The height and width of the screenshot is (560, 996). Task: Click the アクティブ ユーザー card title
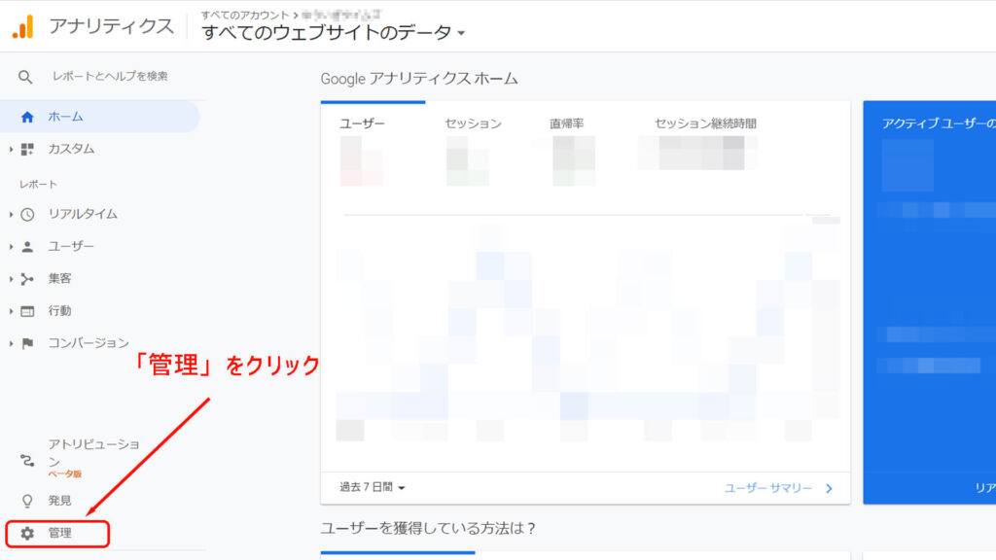939,123
